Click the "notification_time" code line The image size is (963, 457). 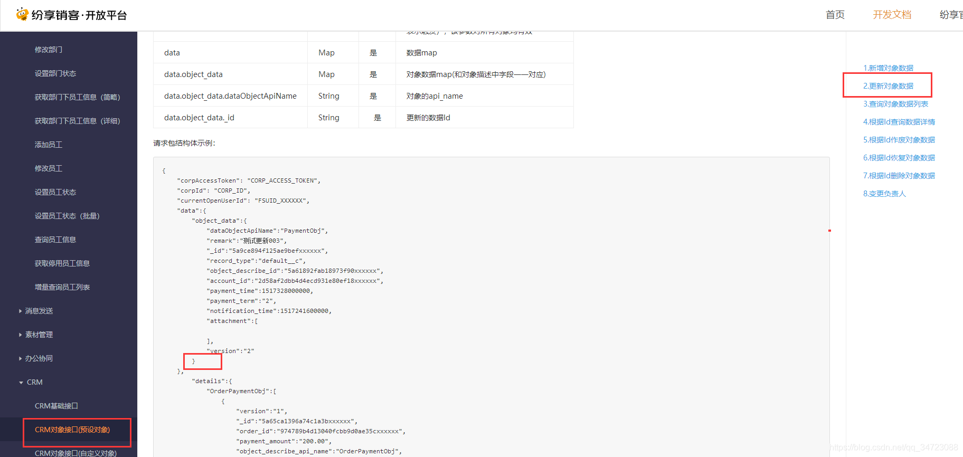pos(269,311)
